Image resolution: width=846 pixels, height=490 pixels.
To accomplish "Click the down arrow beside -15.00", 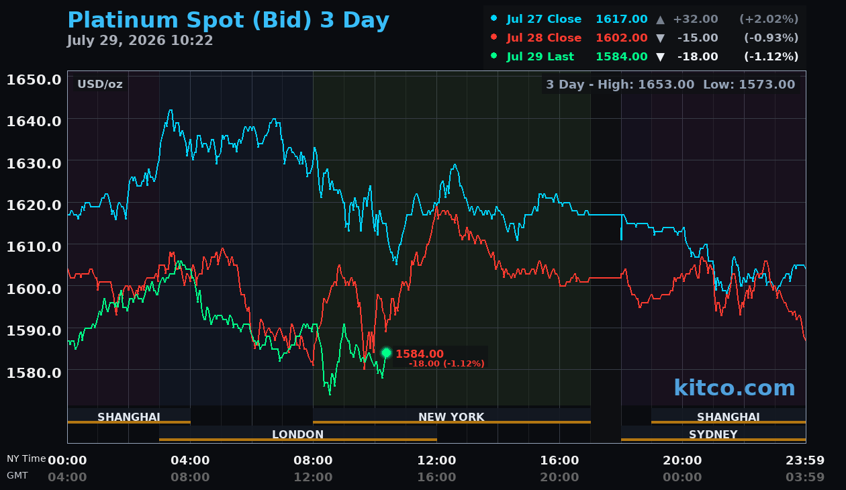I will click(x=660, y=38).
